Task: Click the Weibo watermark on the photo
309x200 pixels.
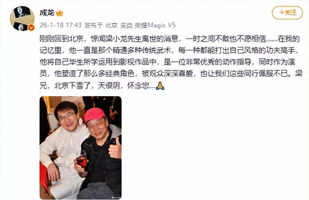Action: tap(115, 197)
